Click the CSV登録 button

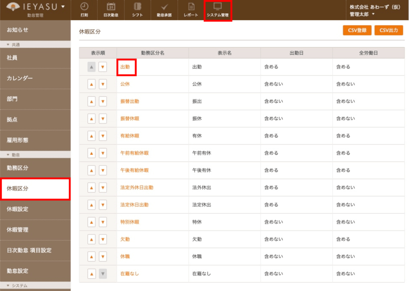click(x=357, y=30)
